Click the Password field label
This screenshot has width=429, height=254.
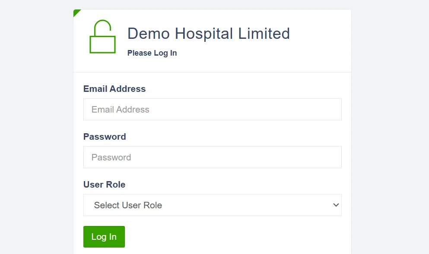(105, 137)
